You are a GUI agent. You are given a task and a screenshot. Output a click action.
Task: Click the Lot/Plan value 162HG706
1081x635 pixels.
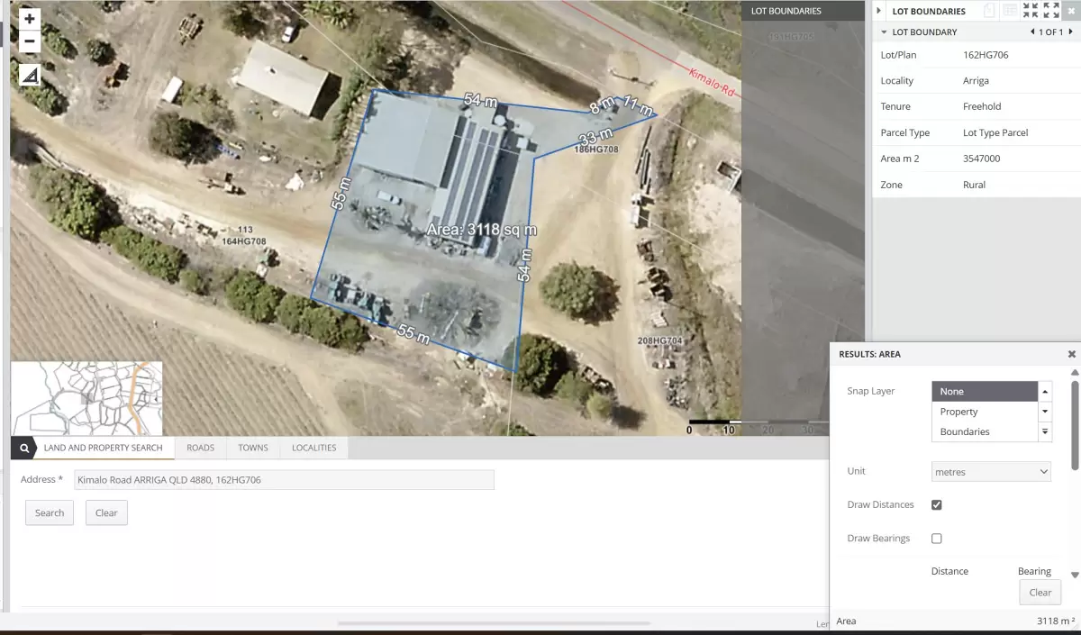click(986, 55)
